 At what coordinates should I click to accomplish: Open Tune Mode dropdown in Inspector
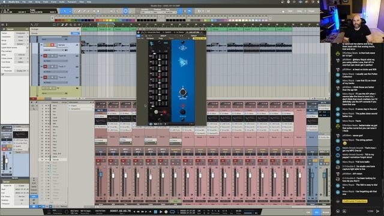21,62
